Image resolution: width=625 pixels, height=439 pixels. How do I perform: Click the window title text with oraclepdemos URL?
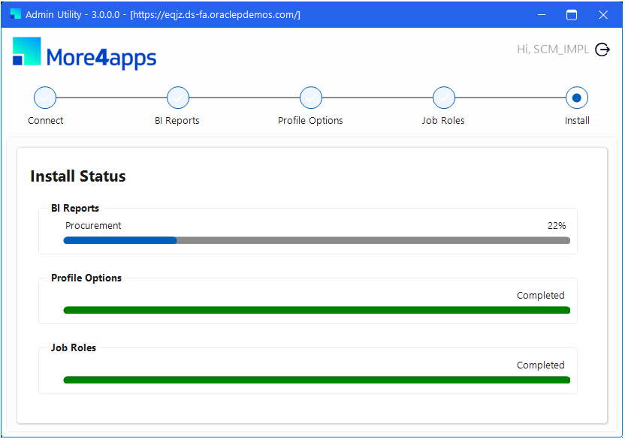point(163,15)
